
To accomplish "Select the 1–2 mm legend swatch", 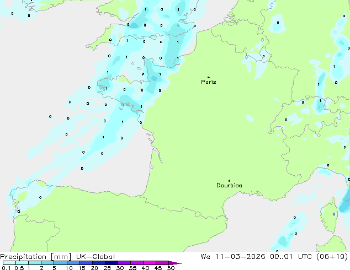I will click(x=35, y=263).
